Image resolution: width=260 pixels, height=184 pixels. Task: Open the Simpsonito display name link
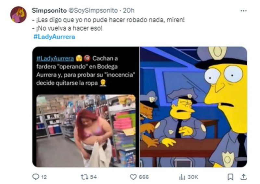[x=49, y=10]
